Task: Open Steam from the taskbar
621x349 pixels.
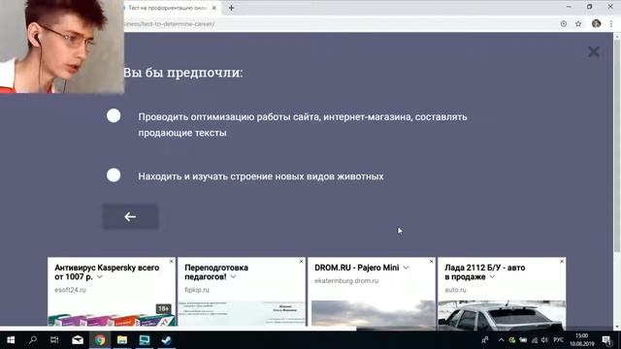Action: (166, 340)
